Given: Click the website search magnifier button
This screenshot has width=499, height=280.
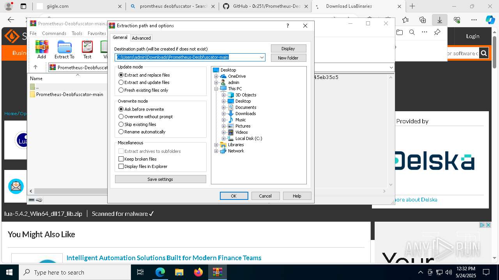Looking at the screenshot, I should 484,53.
